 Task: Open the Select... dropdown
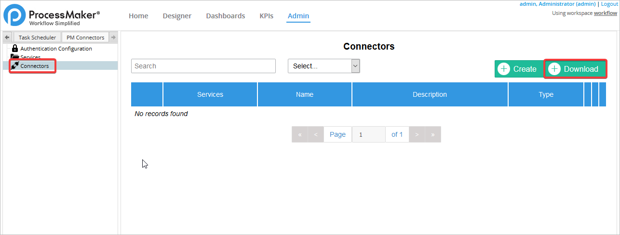coord(324,66)
